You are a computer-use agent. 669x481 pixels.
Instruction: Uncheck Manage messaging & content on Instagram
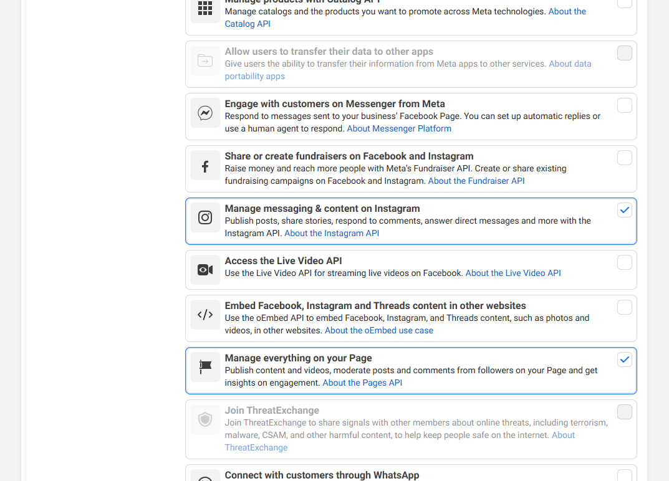624,210
